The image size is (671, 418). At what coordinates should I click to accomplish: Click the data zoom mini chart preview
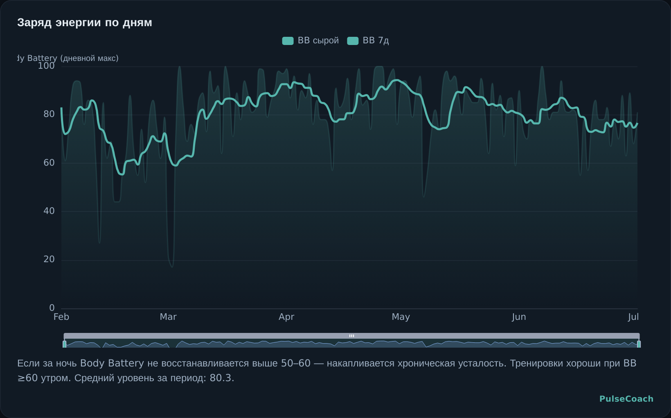(x=351, y=343)
